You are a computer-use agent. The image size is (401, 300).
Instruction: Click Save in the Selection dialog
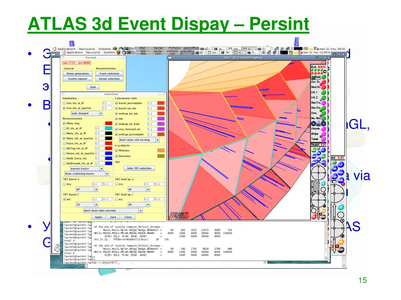[x=113, y=217]
